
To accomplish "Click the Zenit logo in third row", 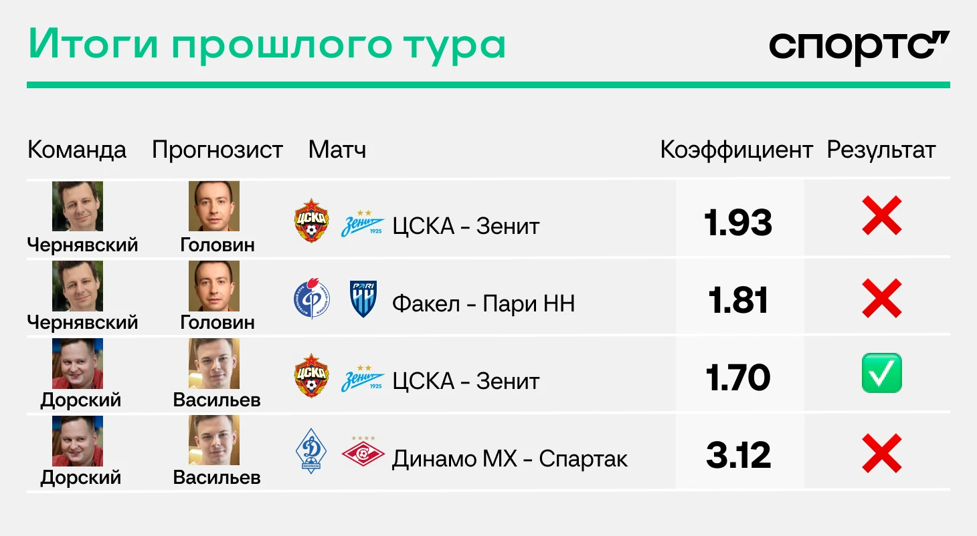I will (363, 378).
